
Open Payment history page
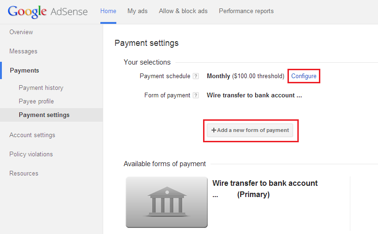41,88
